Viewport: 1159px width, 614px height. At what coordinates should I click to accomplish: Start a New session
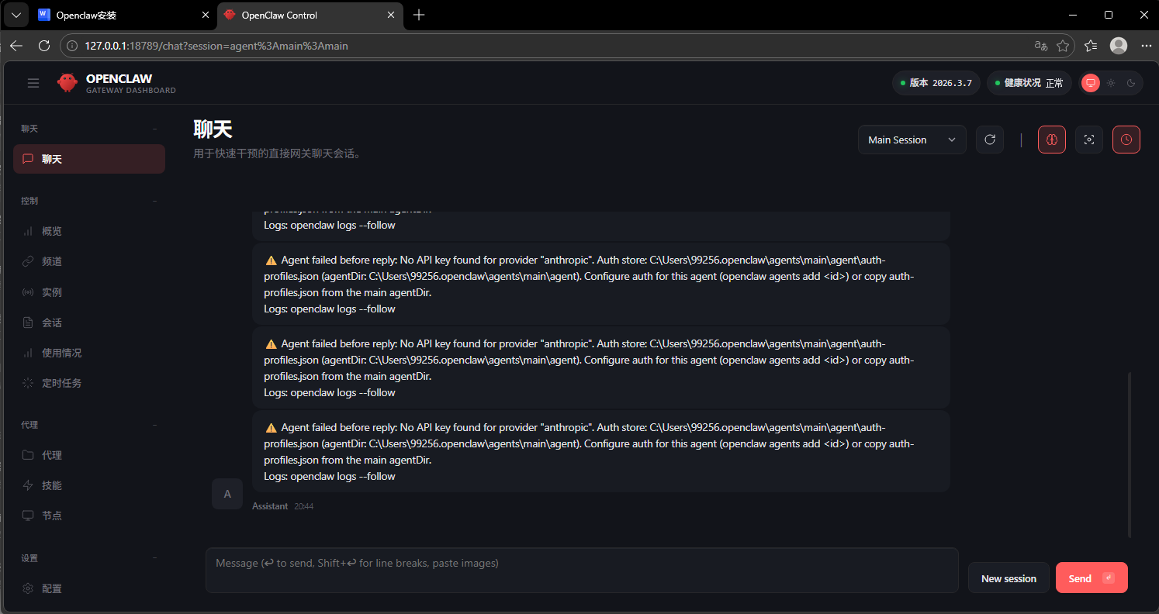[x=1009, y=578]
